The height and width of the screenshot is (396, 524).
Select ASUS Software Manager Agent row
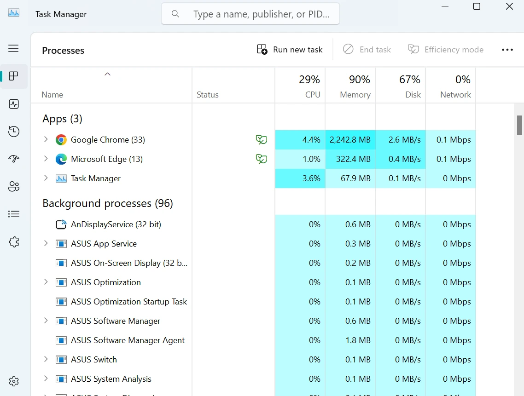click(x=253, y=340)
